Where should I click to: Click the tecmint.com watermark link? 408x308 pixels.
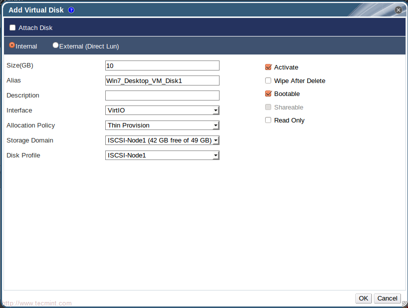[x=37, y=303]
